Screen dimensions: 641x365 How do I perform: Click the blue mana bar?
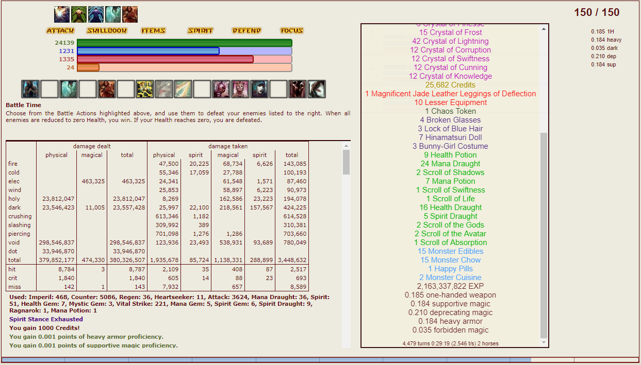185,51
